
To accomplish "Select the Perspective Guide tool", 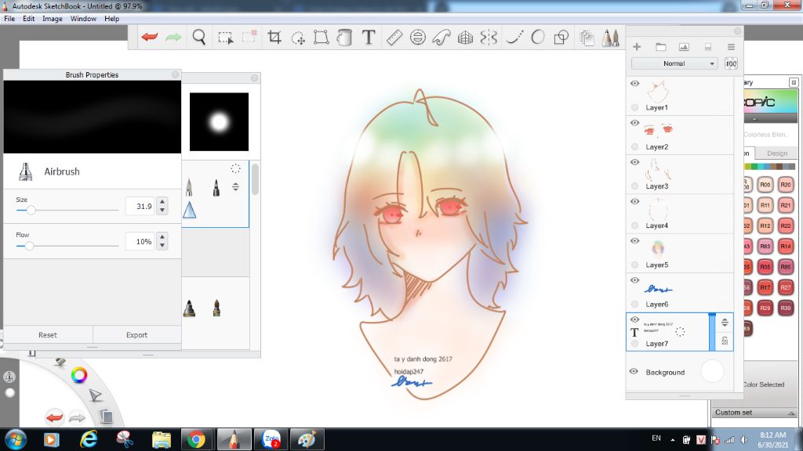I will pos(465,38).
